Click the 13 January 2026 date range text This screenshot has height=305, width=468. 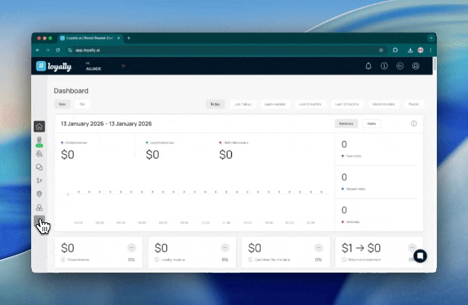(x=106, y=124)
